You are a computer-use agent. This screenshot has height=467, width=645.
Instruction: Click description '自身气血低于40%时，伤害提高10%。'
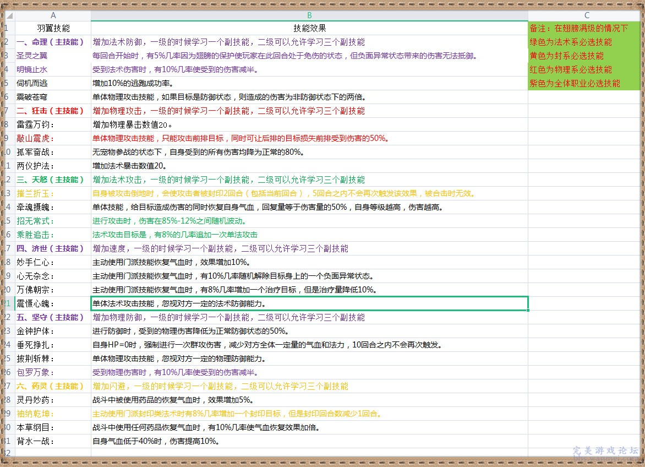[x=309, y=442]
